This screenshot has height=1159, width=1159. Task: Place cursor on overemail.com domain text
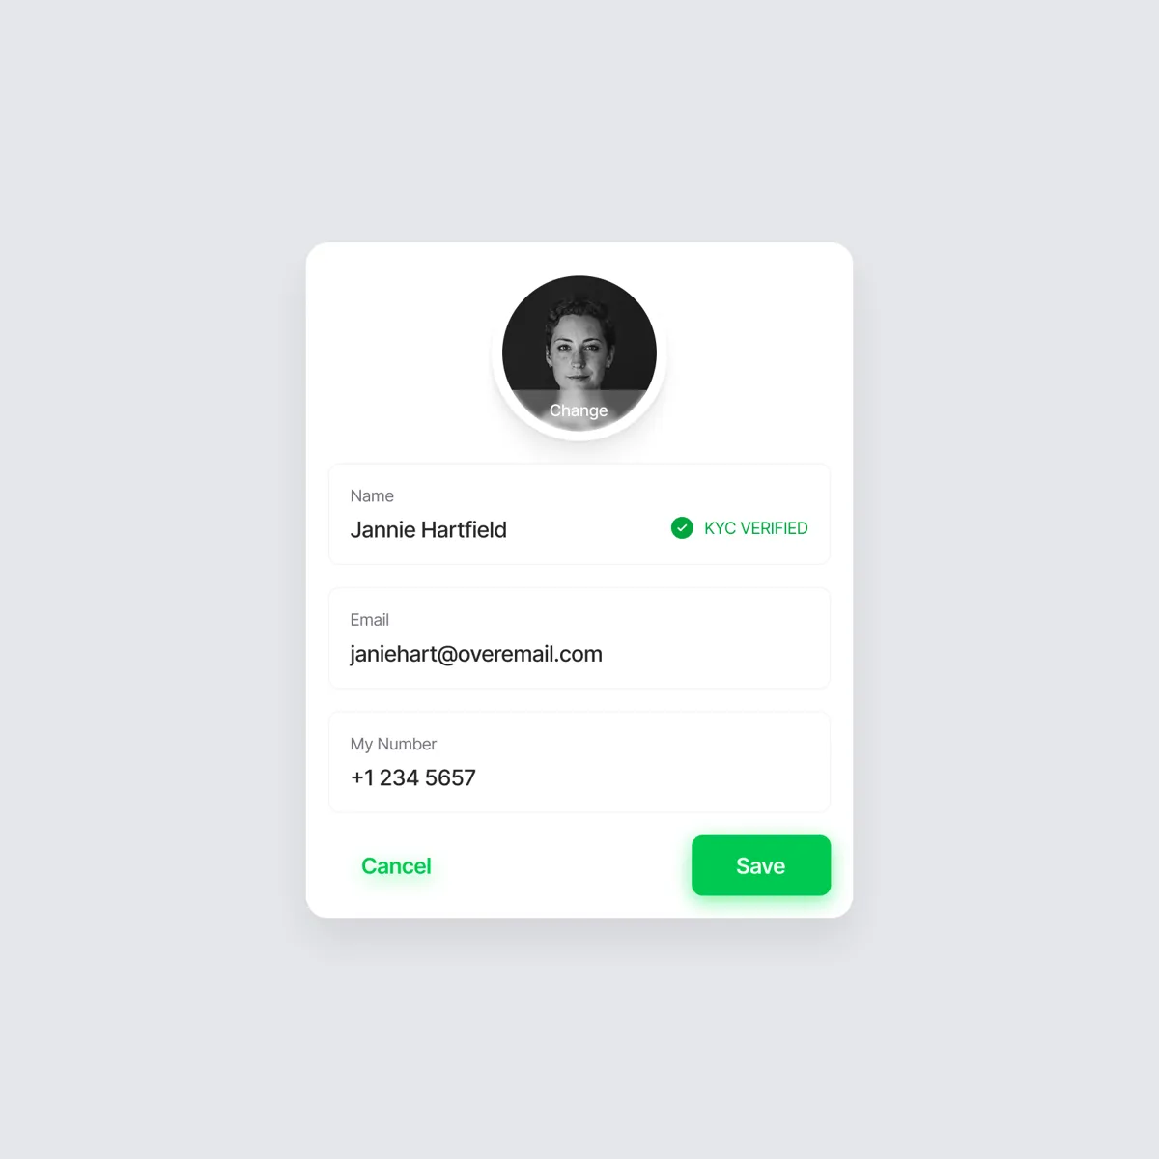[530, 654]
